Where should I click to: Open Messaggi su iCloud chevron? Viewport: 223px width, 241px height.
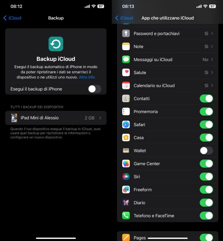pos(212,59)
